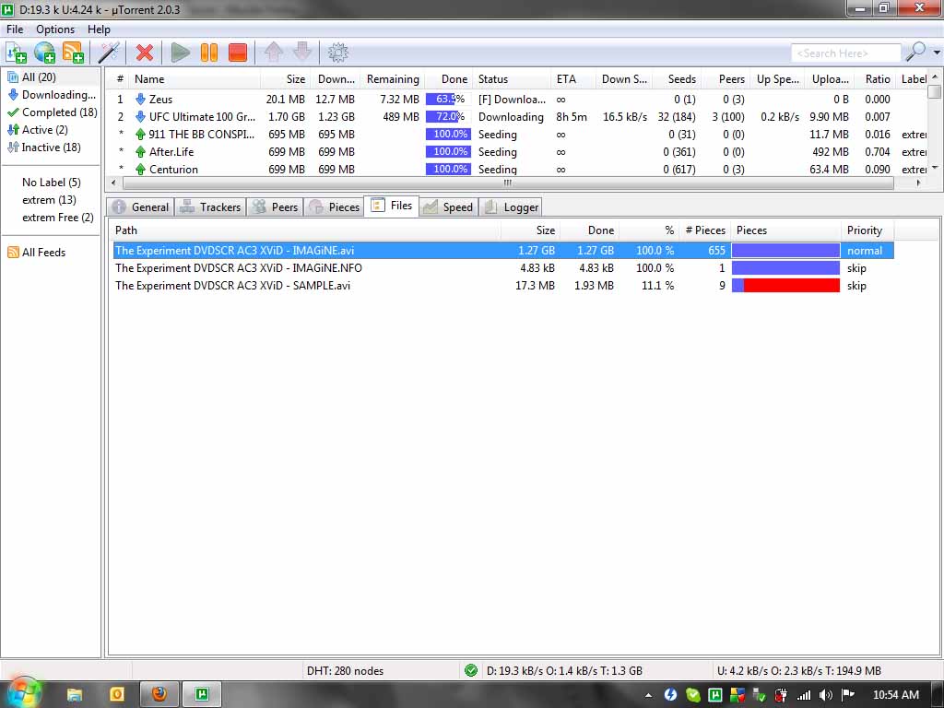This screenshot has width=944, height=708.
Task: Sort torrents by ETA column header
Action: [572, 79]
